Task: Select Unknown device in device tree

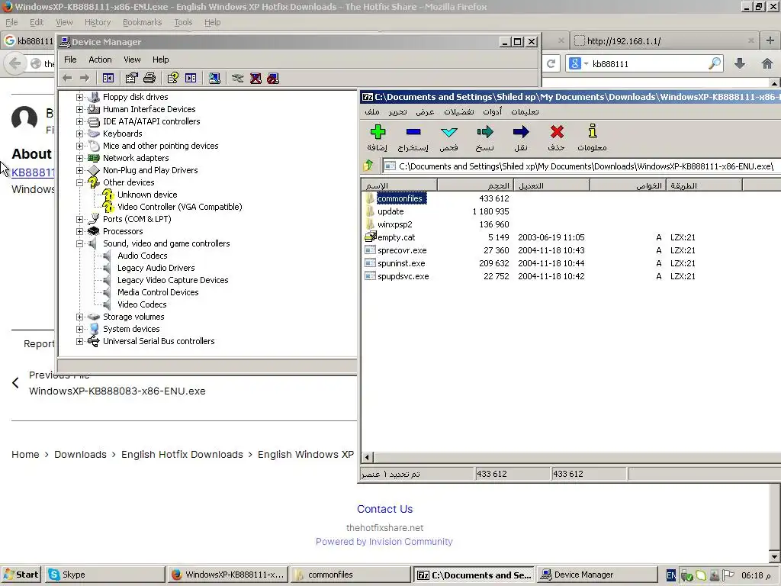Action: coord(147,195)
